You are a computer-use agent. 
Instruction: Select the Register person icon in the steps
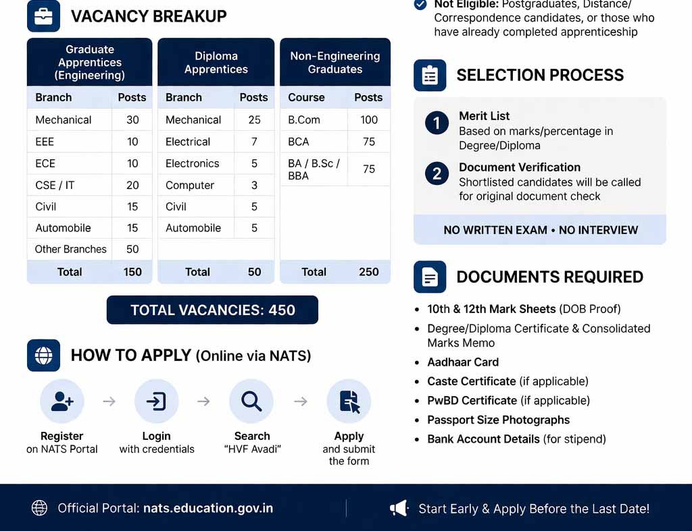[61, 401]
